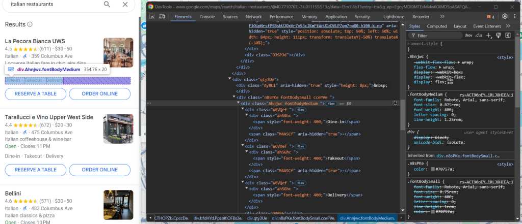
Task: Click inherited-from div.n8sPKe.fontBodySmall link
Action: [468, 155]
